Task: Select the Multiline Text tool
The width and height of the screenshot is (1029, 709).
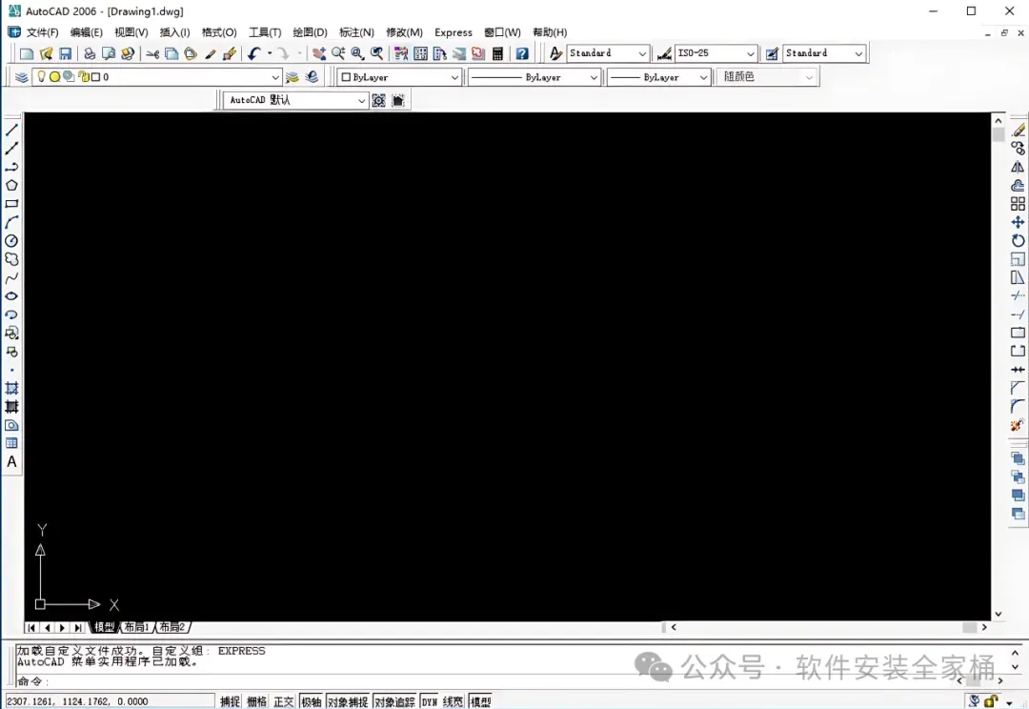Action: click(x=11, y=462)
